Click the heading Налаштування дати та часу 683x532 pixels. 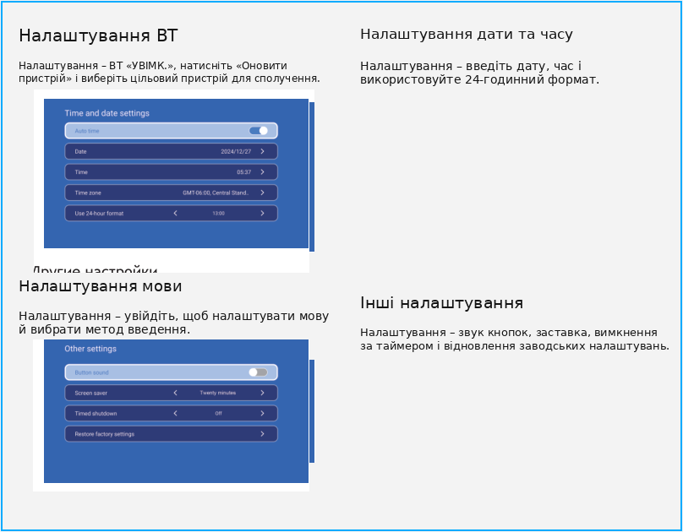[x=466, y=34]
